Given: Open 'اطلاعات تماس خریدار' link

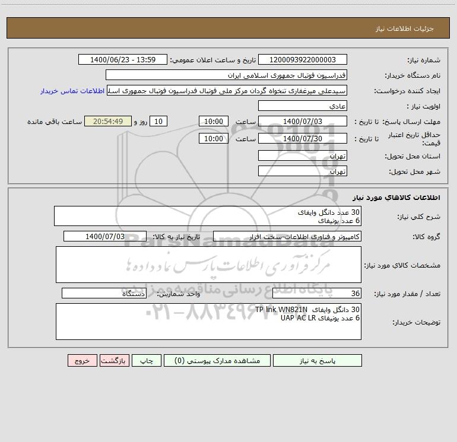Looking at the screenshot, I should click(x=72, y=91).
